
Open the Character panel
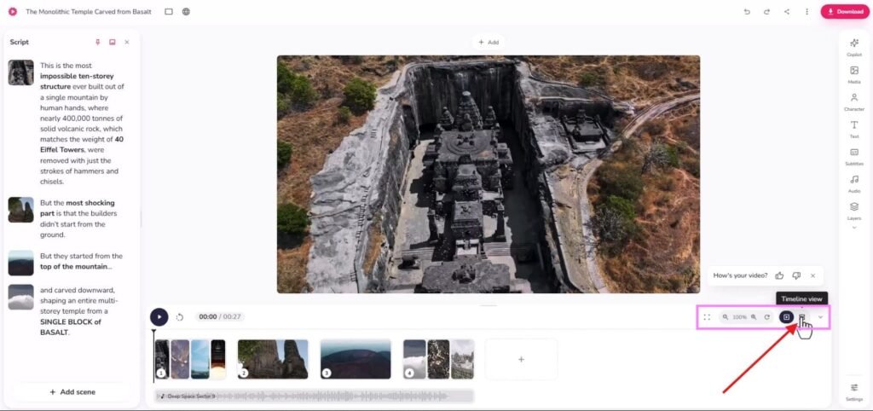click(x=854, y=101)
